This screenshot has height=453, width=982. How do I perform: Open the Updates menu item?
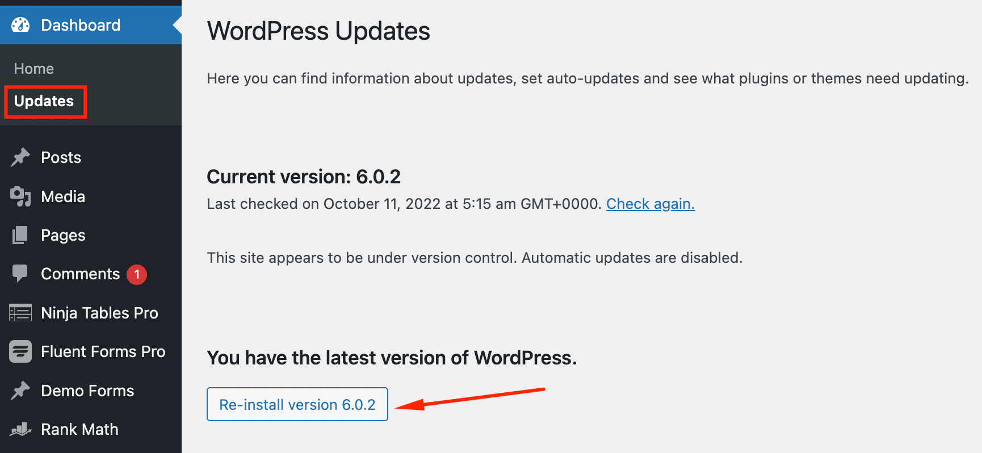click(x=44, y=102)
